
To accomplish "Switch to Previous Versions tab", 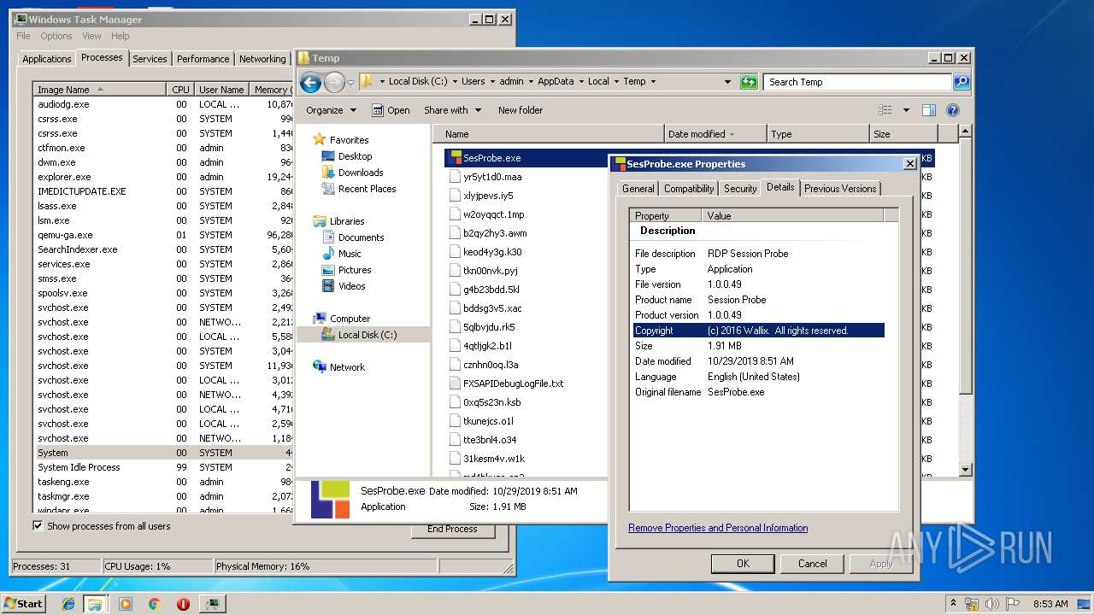I will pyautogui.click(x=840, y=189).
